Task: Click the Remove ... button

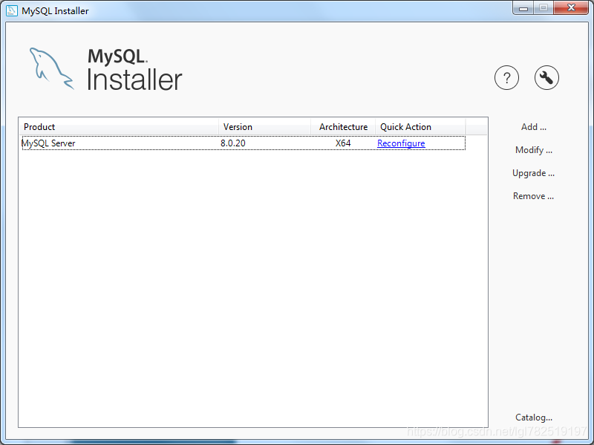Action: (x=533, y=196)
